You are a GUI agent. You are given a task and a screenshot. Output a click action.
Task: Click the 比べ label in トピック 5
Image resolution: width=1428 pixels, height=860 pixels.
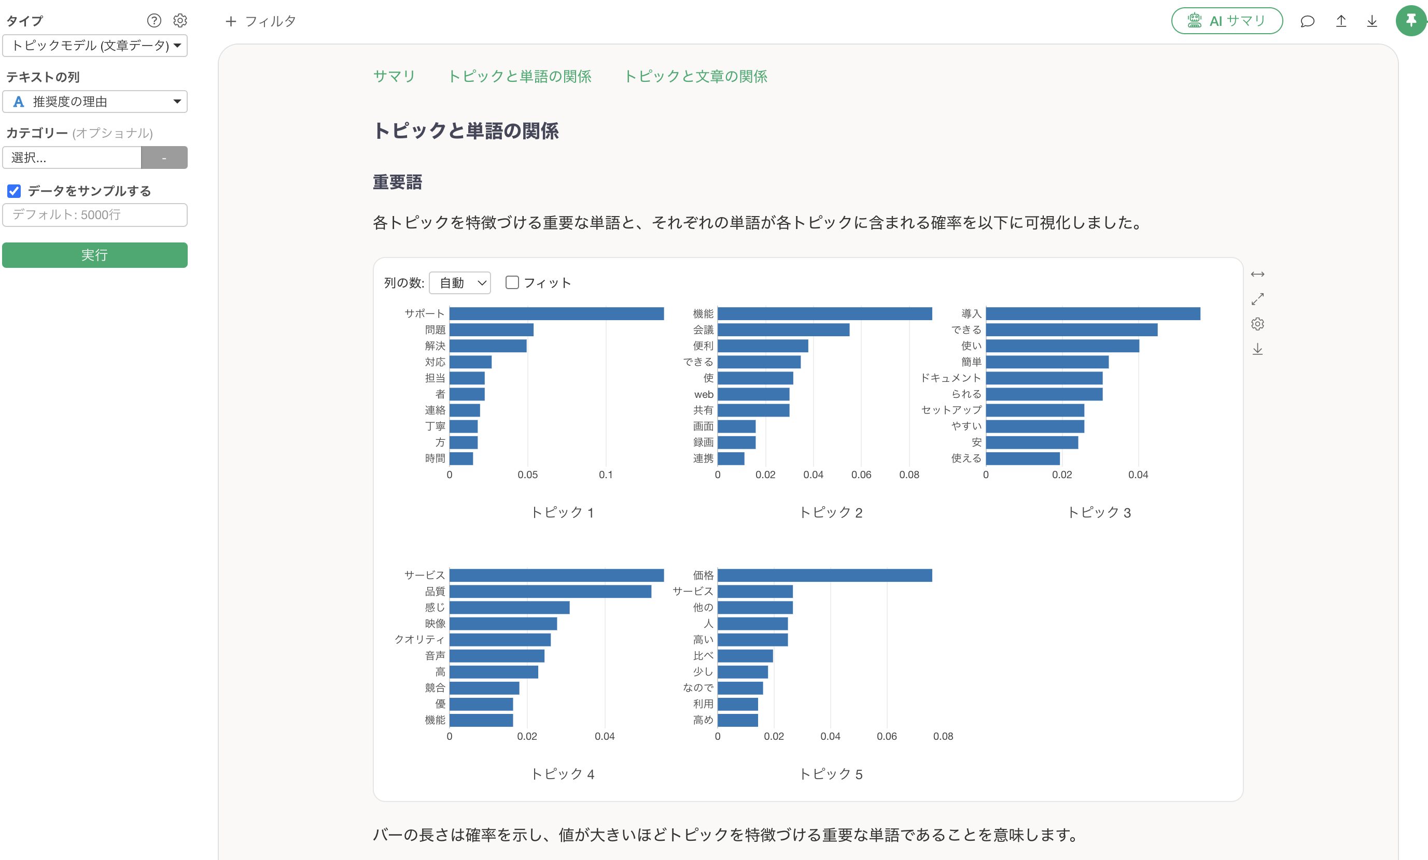coord(704,655)
